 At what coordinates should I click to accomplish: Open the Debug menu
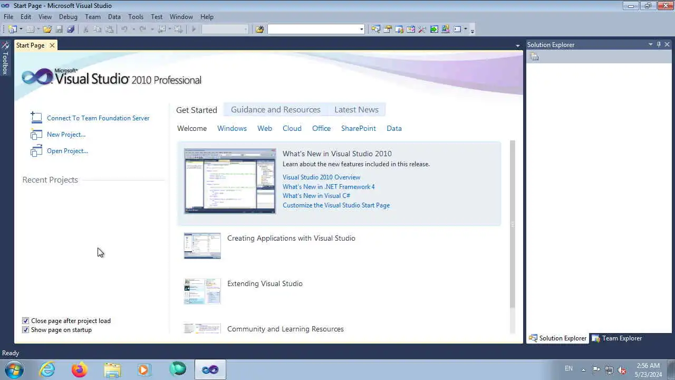[x=68, y=17]
